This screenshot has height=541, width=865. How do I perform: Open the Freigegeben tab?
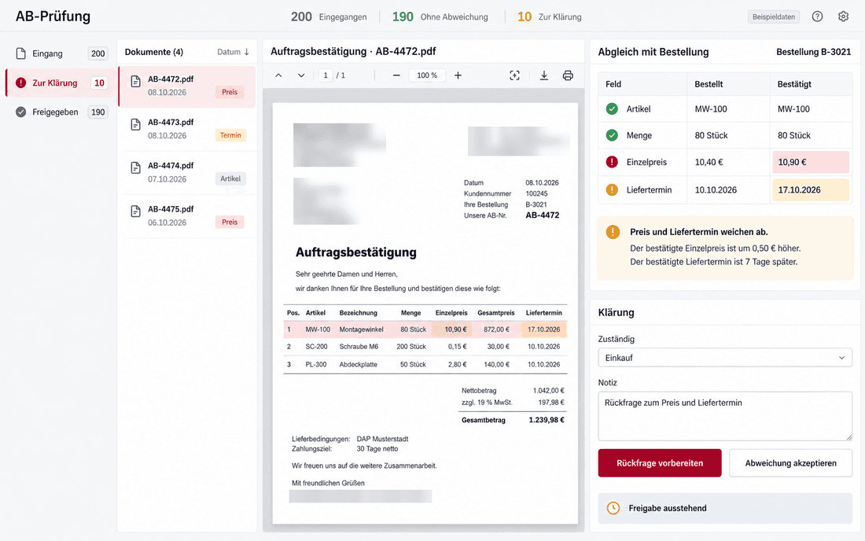click(61, 112)
